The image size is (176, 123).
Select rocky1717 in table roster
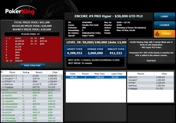[x=151, y=77]
